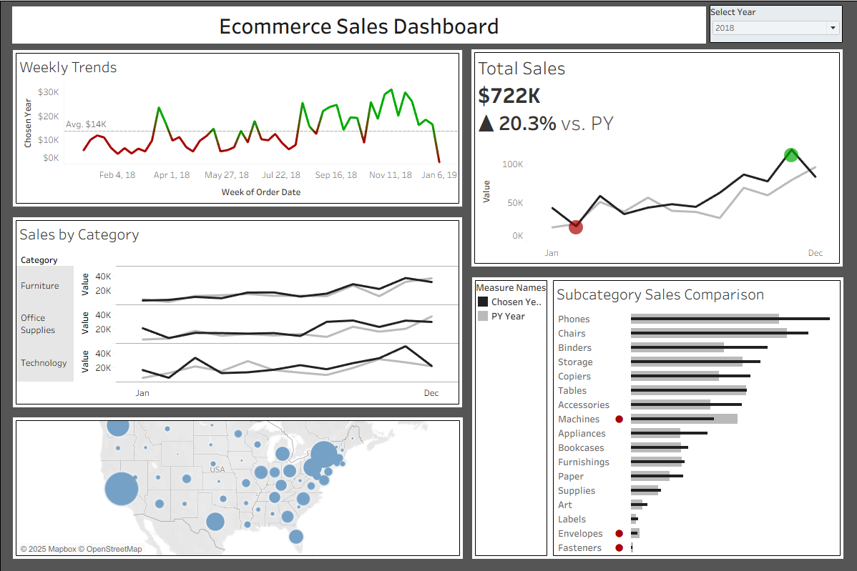Image resolution: width=857 pixels, height=571 pixels.
Task: Select the Paper subcategory label
Action: pyautogui.click(x=571, y=477)
